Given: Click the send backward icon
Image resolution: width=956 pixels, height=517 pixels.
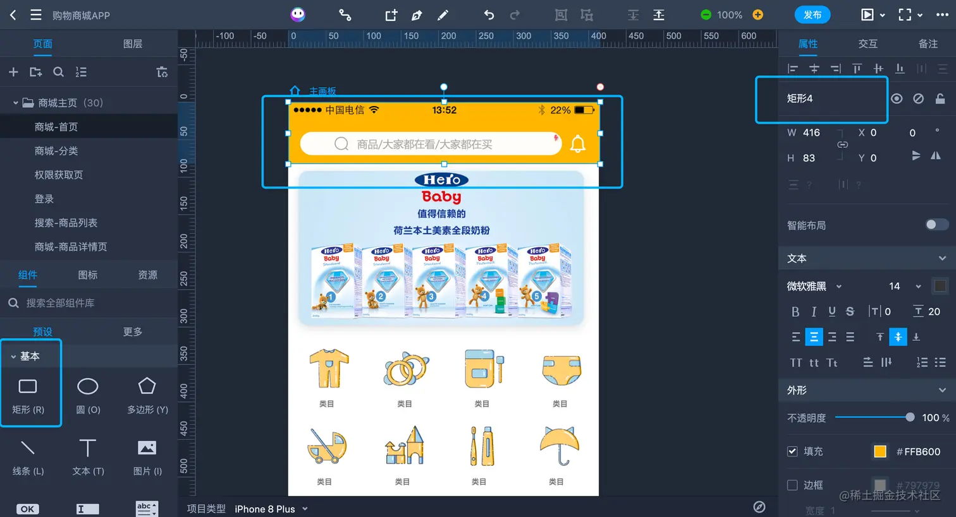Looking at the screenshot, I should [x=633, y=15].
